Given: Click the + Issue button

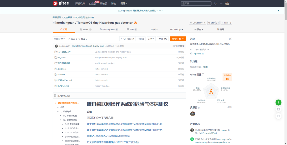Looking at the screenshot, I should [141, 39].
